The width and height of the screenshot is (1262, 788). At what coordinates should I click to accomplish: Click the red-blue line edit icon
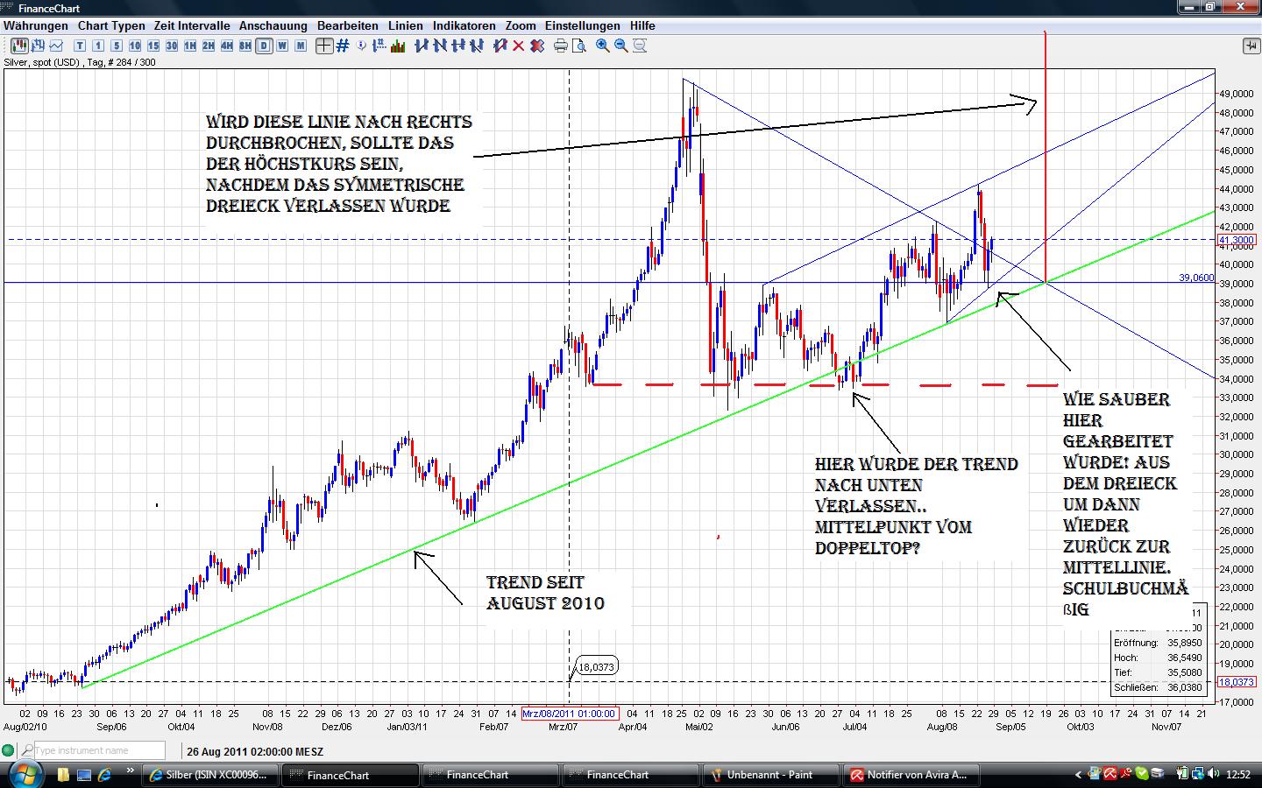[500, 46]
